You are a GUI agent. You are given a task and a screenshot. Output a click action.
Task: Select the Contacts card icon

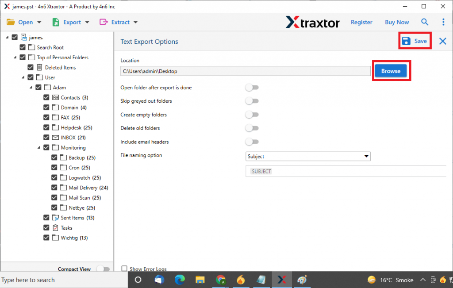tap(55, 97)
